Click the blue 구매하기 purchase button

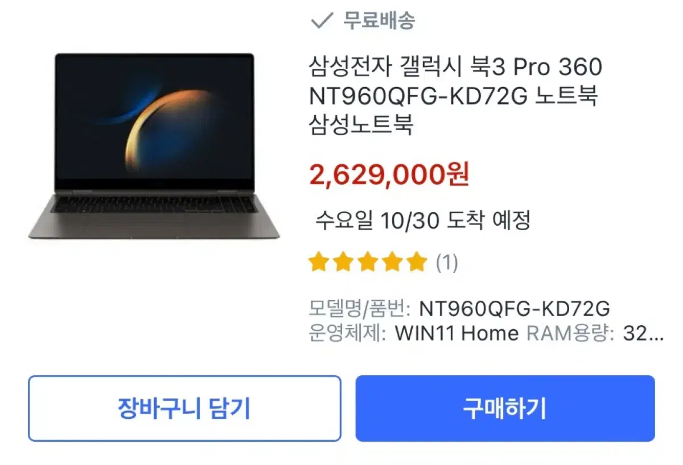point(505,408)
